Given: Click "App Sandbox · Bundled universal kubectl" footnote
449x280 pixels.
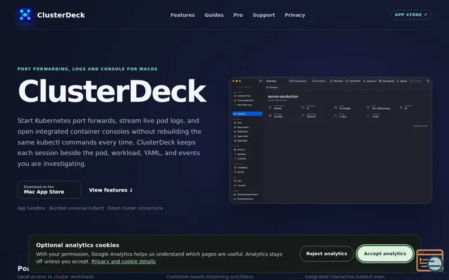Looking at the screenshot, I should click(90, 208).
